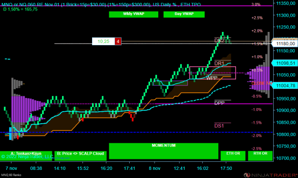Click the -1.0% percentage level label

(257, 109)
